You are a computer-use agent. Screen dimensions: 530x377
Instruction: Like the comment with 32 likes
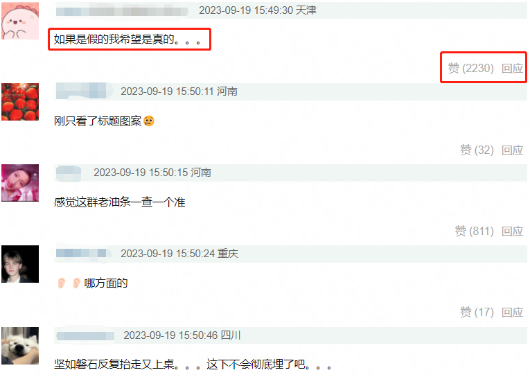point(477,150)
